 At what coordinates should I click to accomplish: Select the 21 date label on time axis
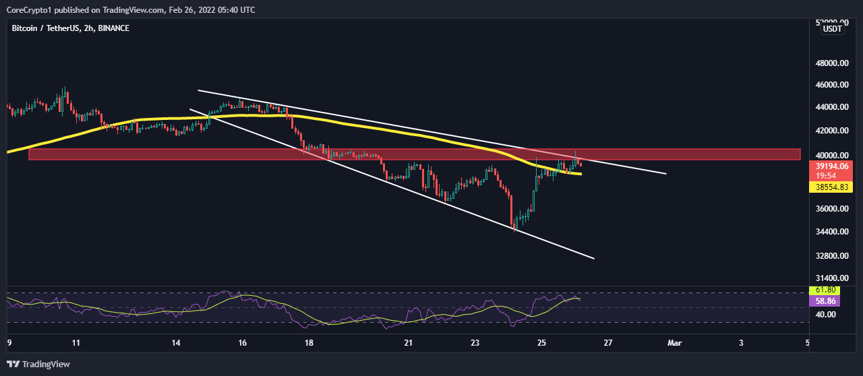click(409, 343)
